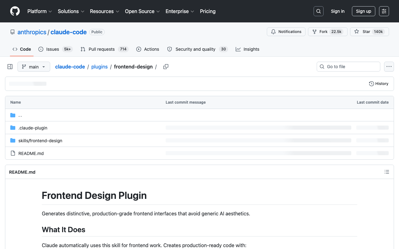Star the claude-code repository
Viewport: 399px width, 249px height.
click(369, 32)
